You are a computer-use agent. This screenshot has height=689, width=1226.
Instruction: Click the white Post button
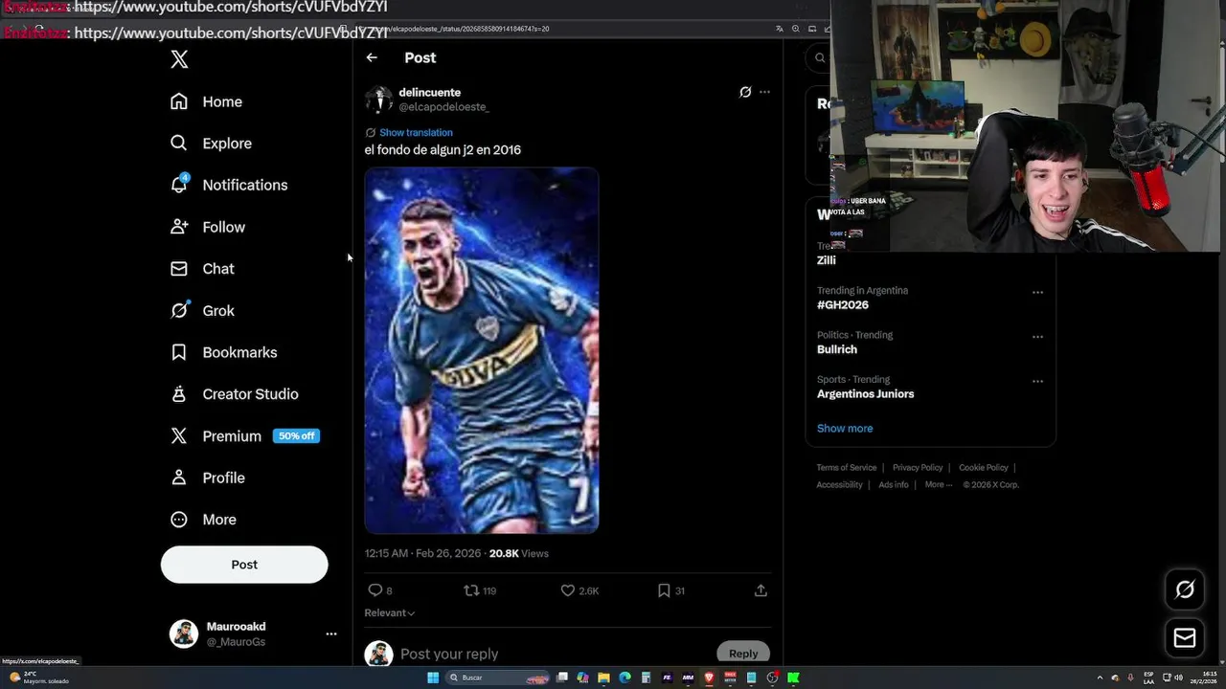tap(244, 565)
